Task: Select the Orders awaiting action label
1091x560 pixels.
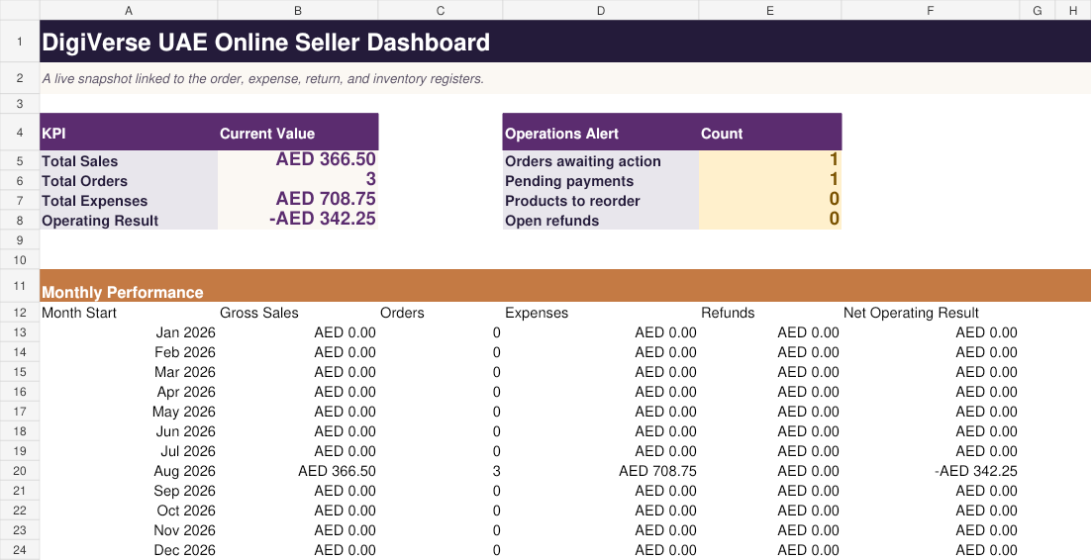Action: tap(601, 160)
